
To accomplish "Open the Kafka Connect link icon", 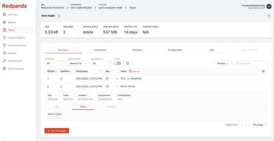I will [4, 61].
